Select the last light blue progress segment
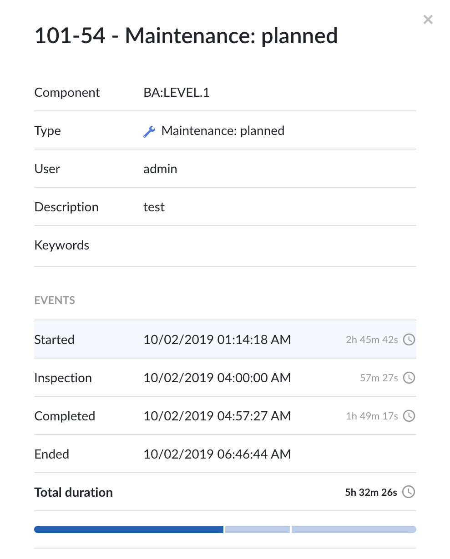 coord(354,529)
